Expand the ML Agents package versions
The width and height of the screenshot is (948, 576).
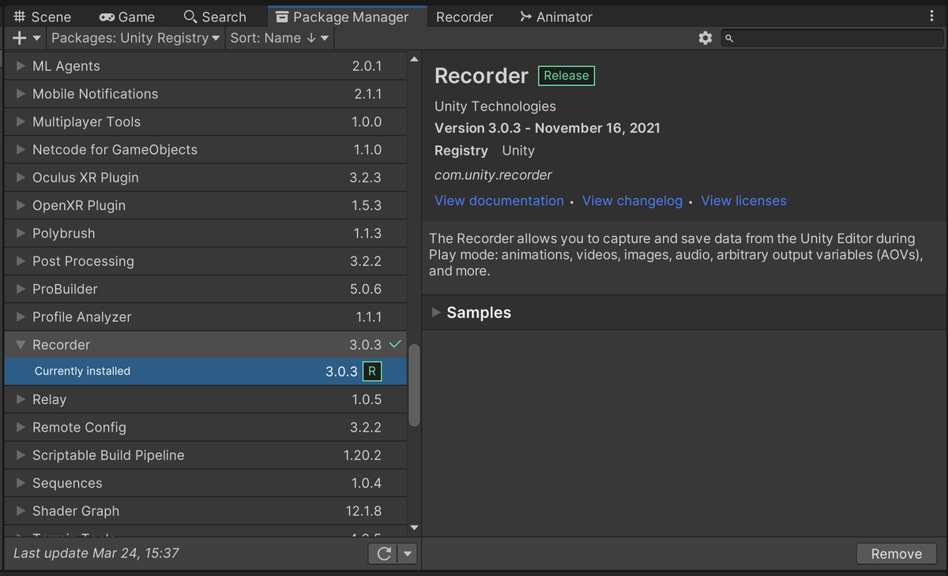point(21,66)
